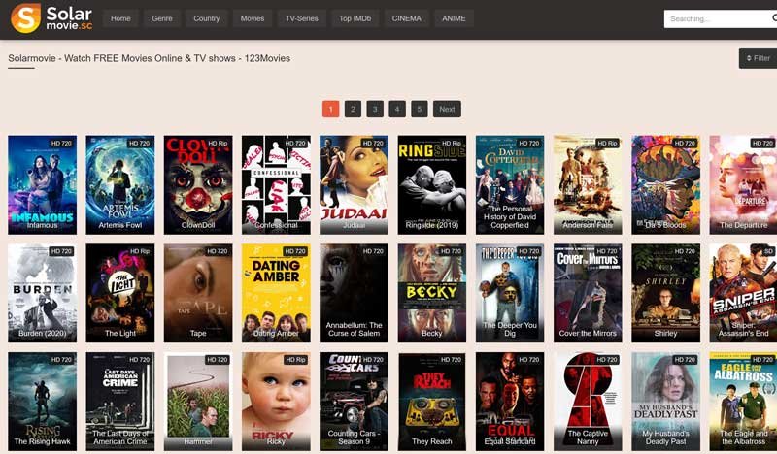Screen dimensions: 777x454
Task: Open Sniper: Assassin's End poster
Action: (743, 293)
